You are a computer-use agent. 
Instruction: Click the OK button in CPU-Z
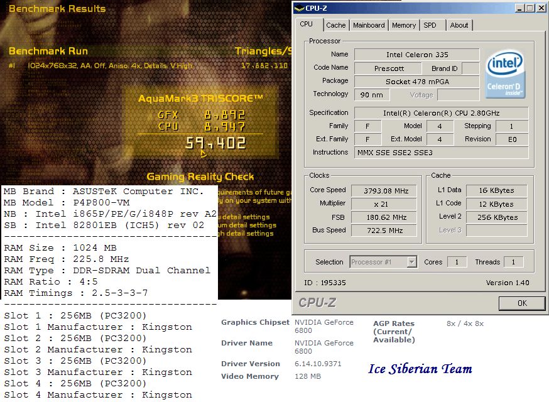[x=522, y=303]
